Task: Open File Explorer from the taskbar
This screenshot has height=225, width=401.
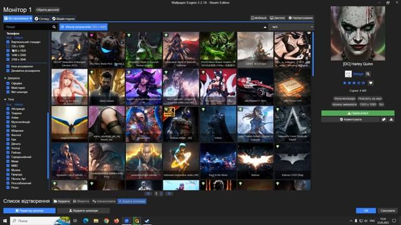Action: pos(96,221)
